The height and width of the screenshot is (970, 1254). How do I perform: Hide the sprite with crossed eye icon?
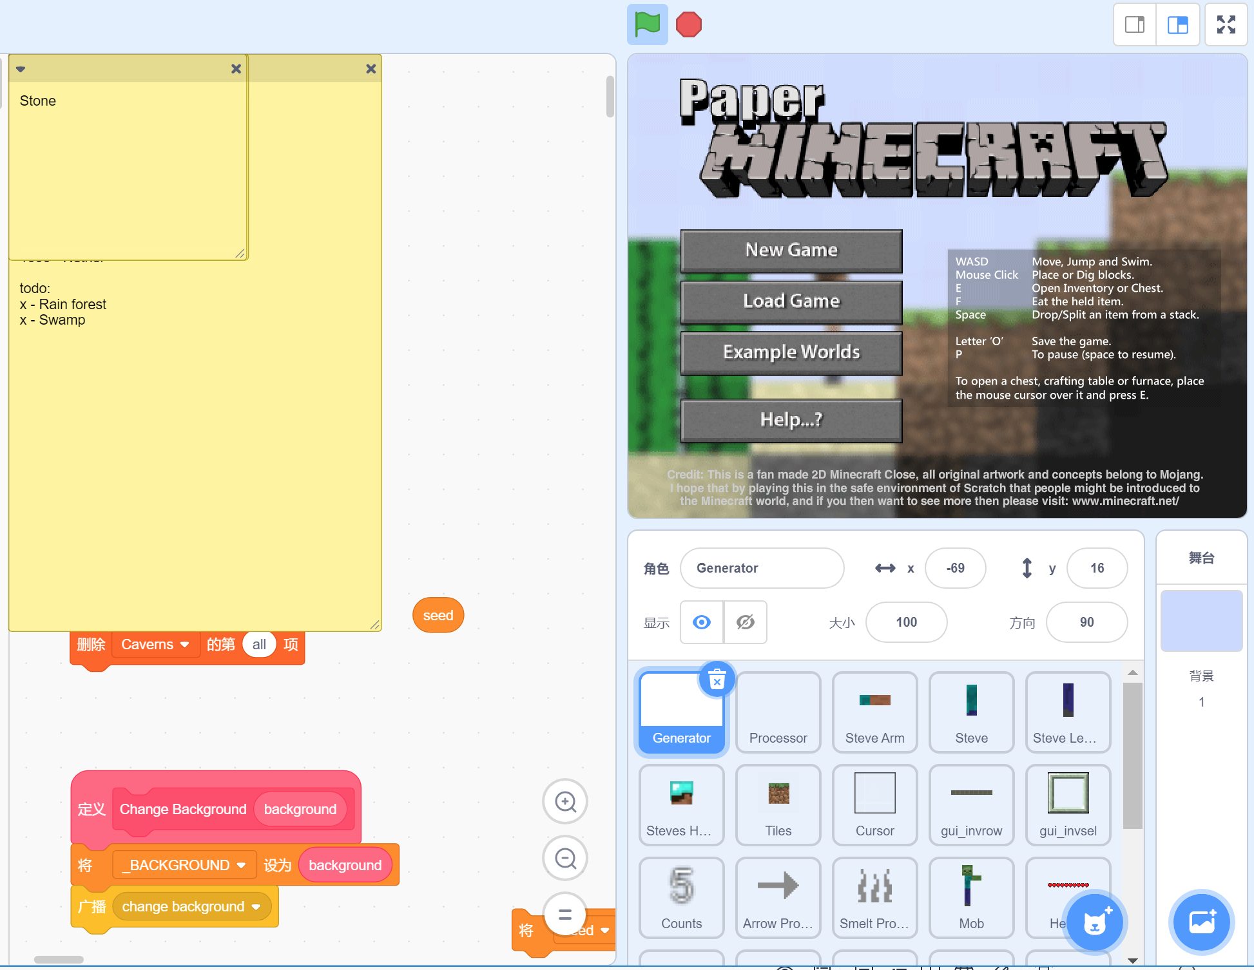point(746,622)
